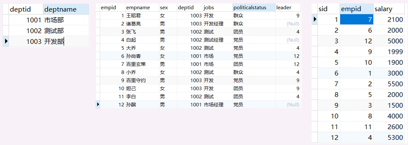Click politicalstatus 党员 in 孙尚香 row
The width and height of the screenshot is (408, 145).
click(x=254, y=56)
